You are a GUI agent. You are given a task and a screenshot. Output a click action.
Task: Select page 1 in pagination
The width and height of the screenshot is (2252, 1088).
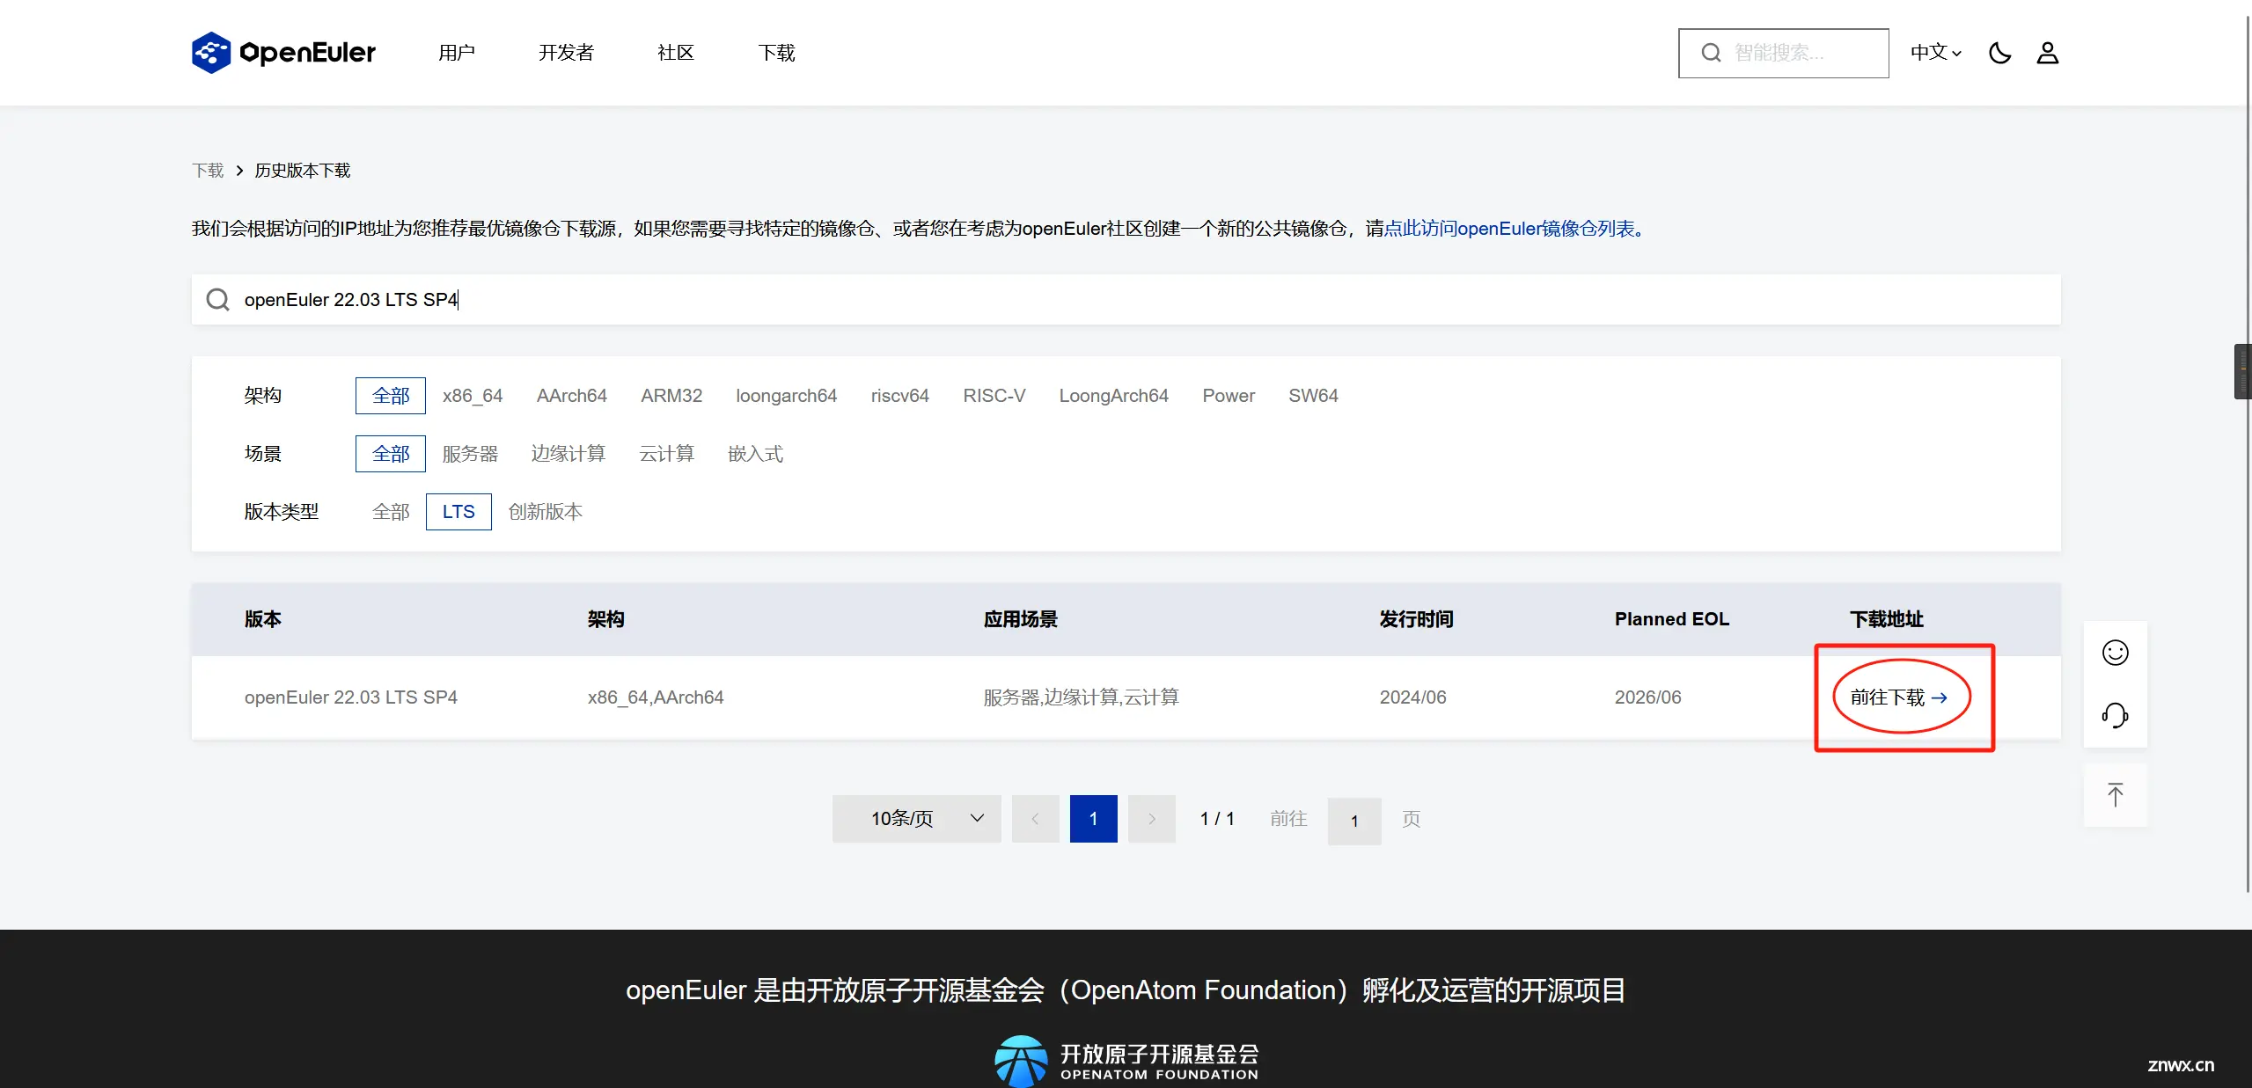[x=1093, y=819]
